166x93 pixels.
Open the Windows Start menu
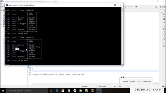(3, 91)
